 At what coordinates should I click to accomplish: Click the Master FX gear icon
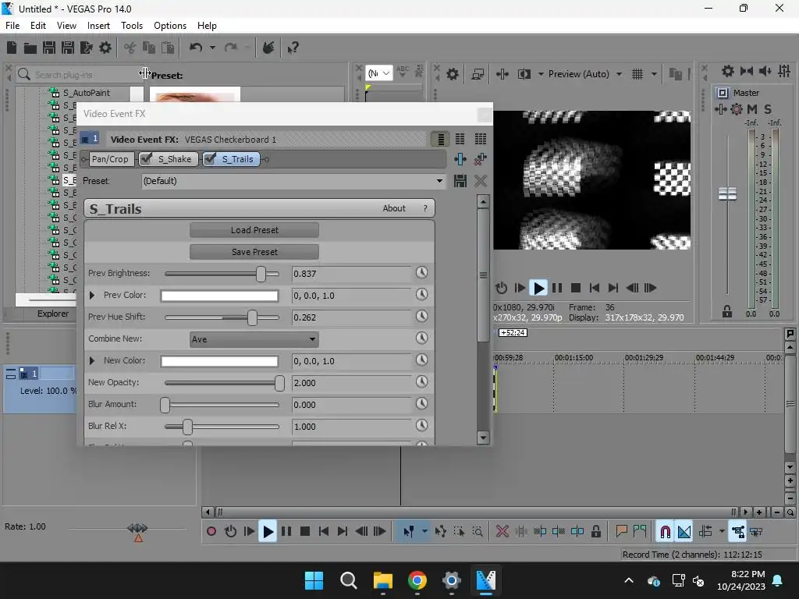[737, 109]
